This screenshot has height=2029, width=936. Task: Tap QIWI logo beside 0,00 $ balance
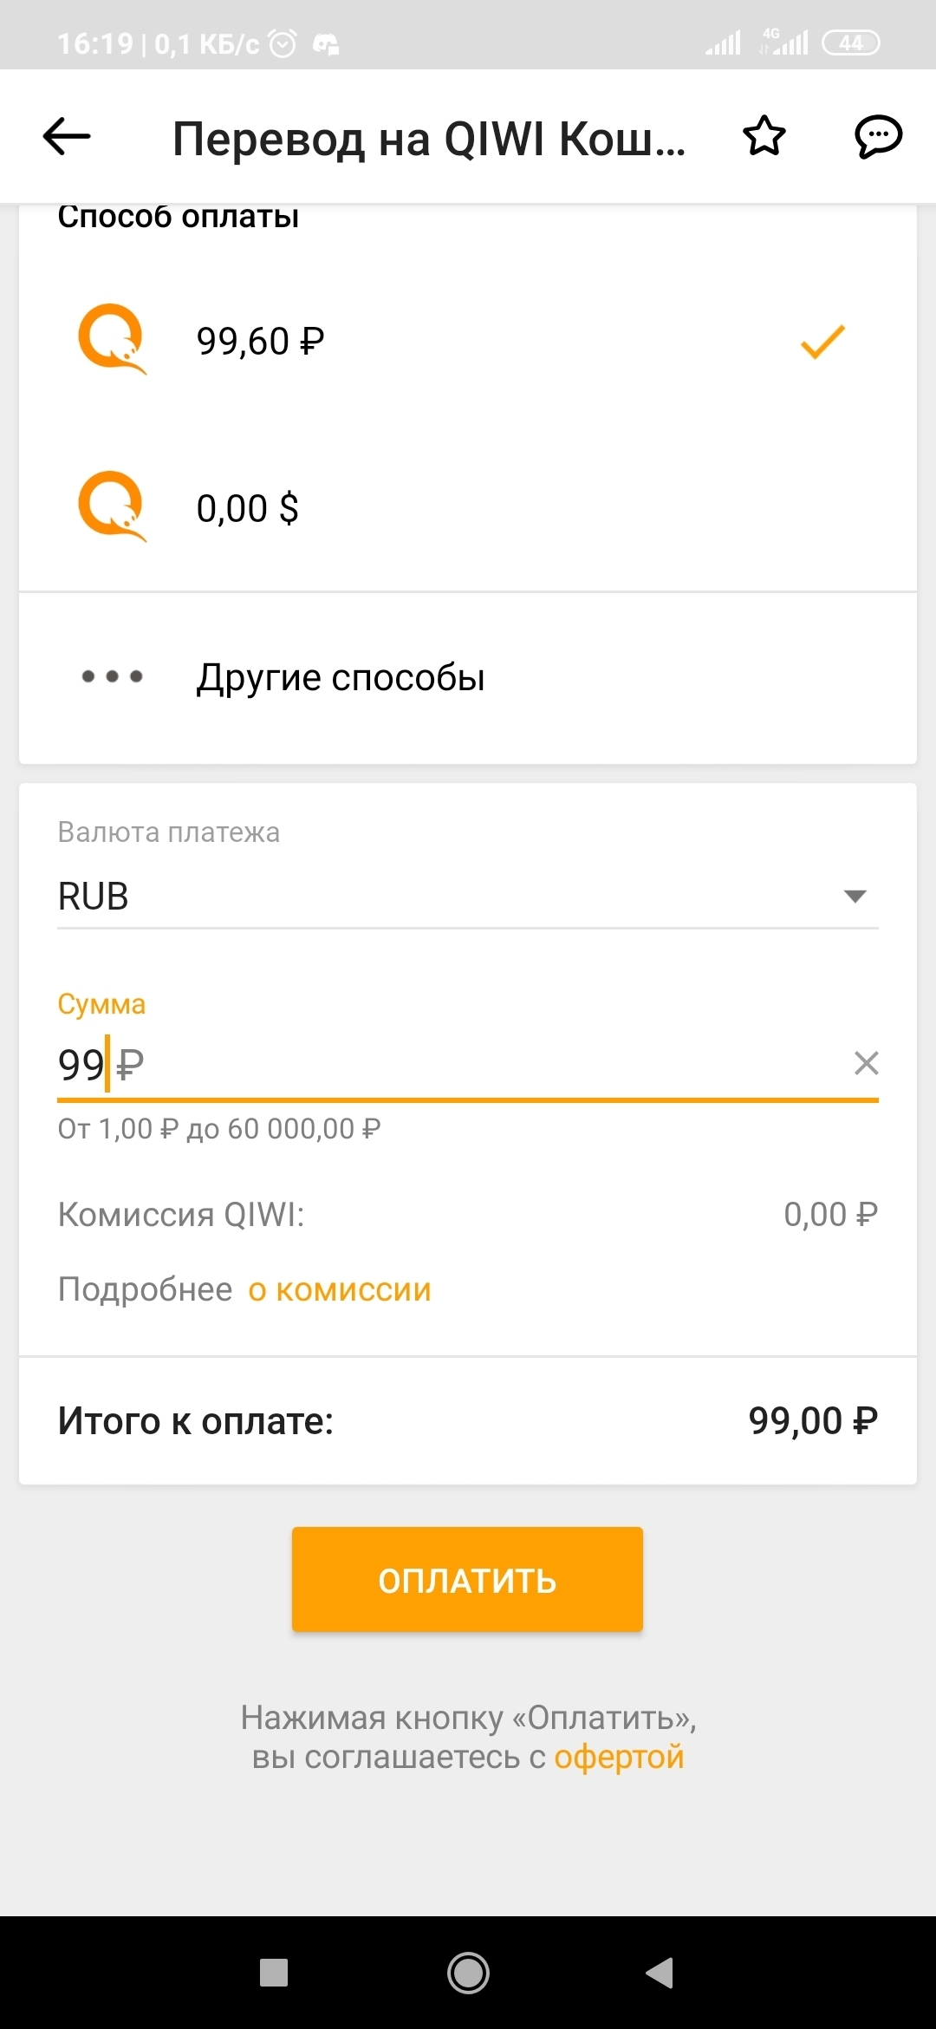coord(112,506)
